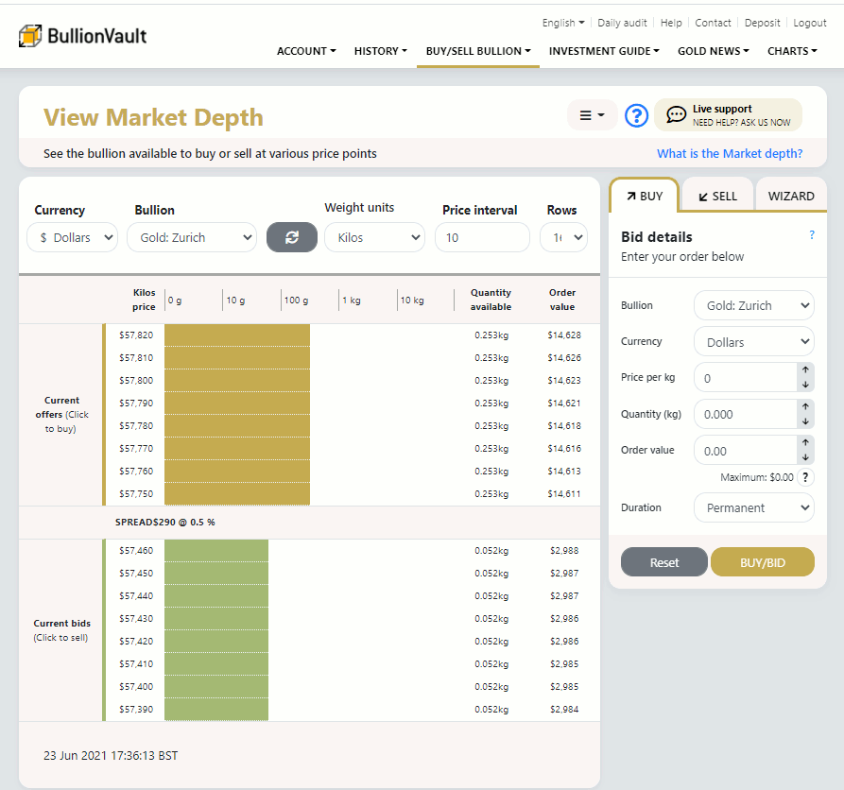Click the $57,800 offer price
The image size is (844, 790).
[x=136, y=381]
